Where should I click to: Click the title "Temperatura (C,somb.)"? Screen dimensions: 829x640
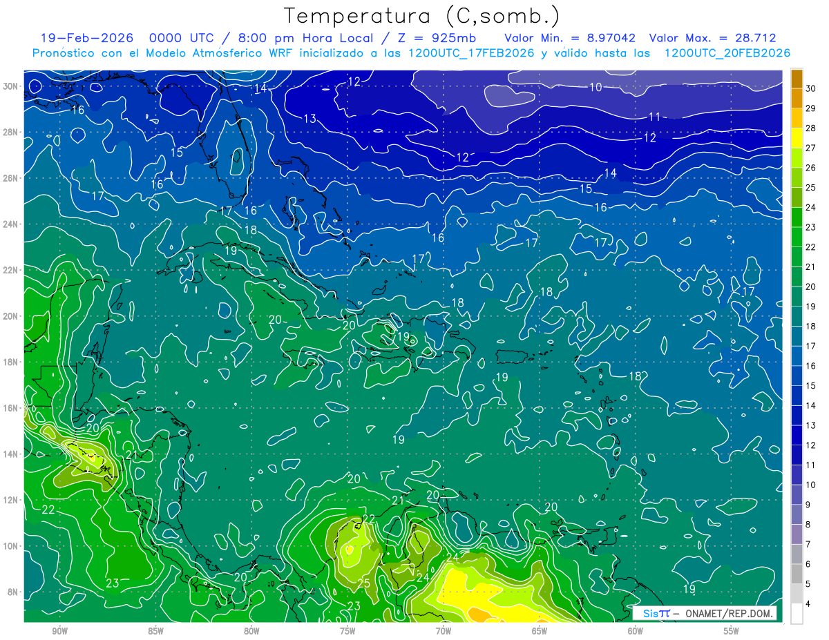point(422,17)
